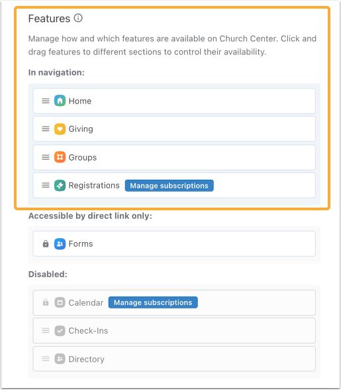Select the Forms feature row
The height and width of the screenshot is (390, 341).
174,244
